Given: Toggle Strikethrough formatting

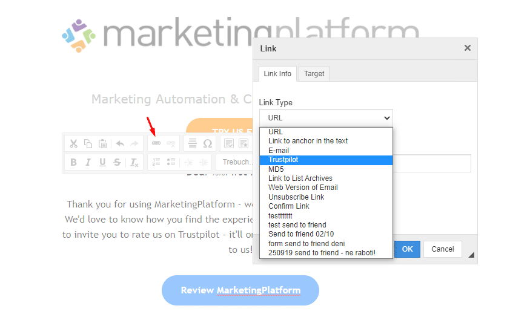Looking at the screenshot, I should click(117, 162).
